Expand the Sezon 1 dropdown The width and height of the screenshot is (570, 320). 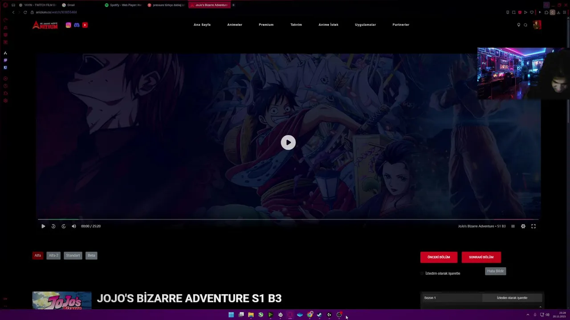(452, 298)
